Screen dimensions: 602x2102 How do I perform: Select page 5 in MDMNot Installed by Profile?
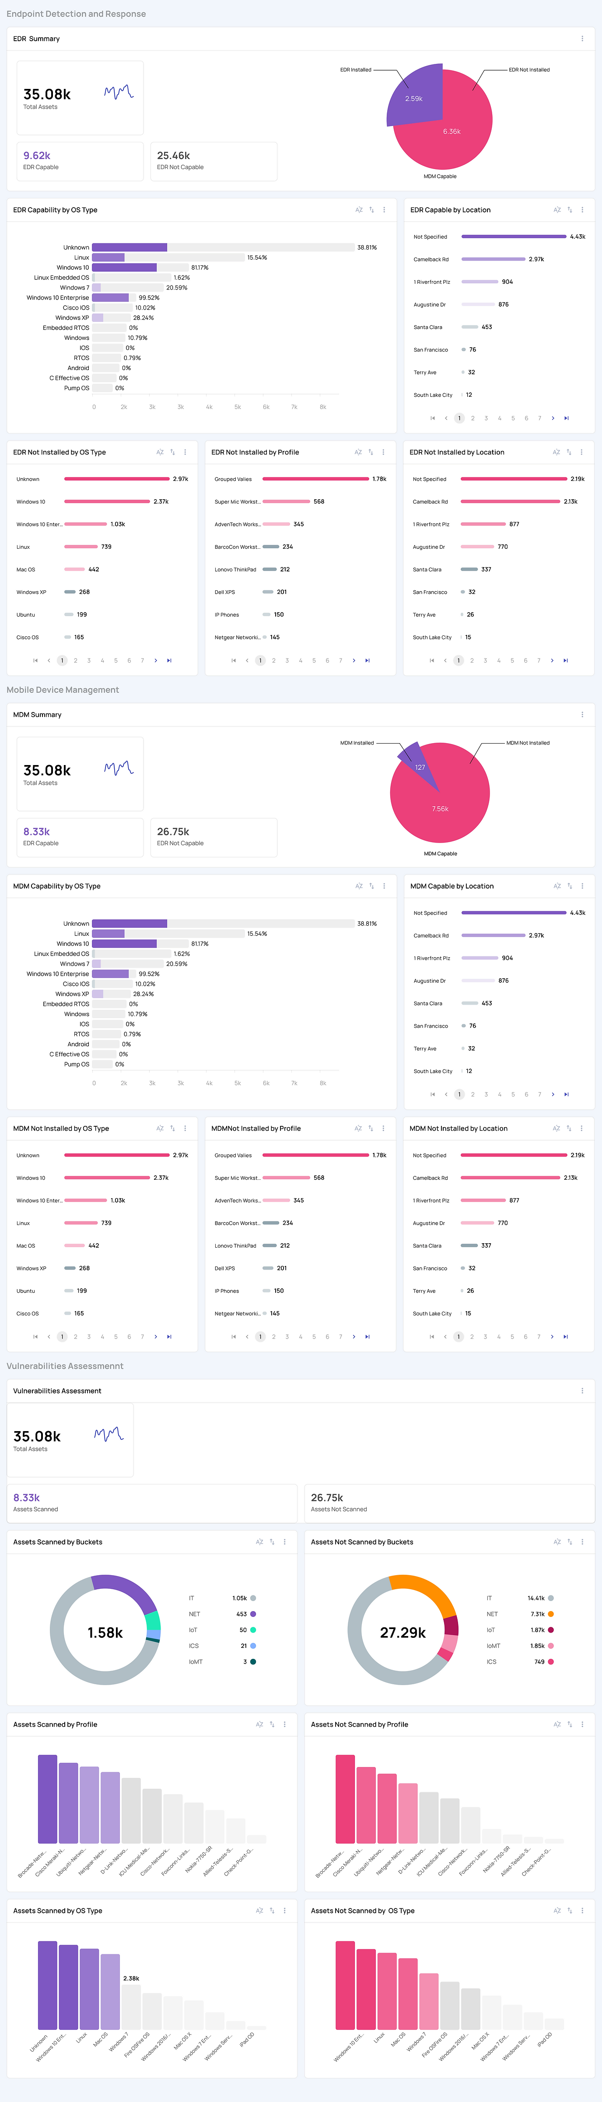pos(314,1337)
